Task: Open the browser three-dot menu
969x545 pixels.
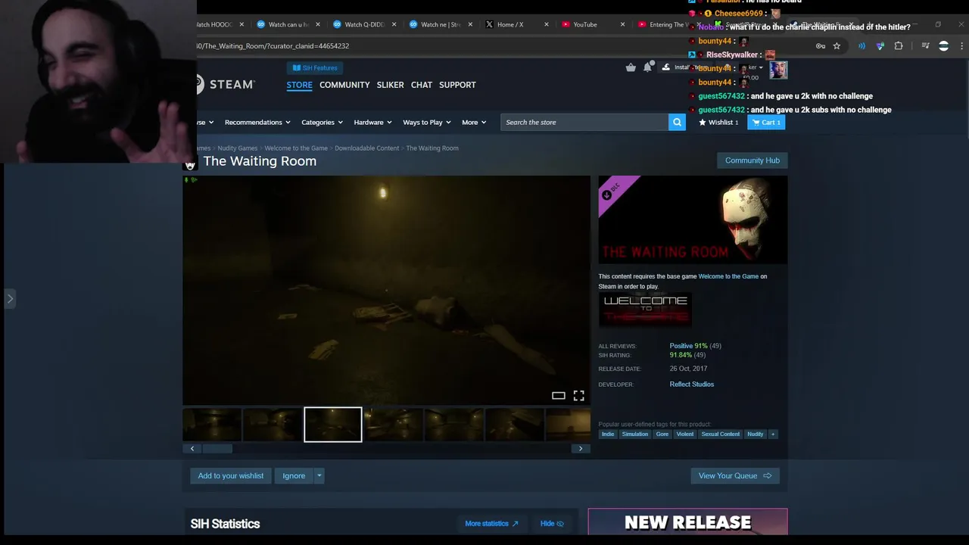Action: (x=962, y=46)
